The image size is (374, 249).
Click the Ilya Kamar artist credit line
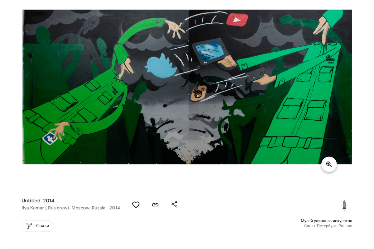pyautogui.click(x=64, y=208)
